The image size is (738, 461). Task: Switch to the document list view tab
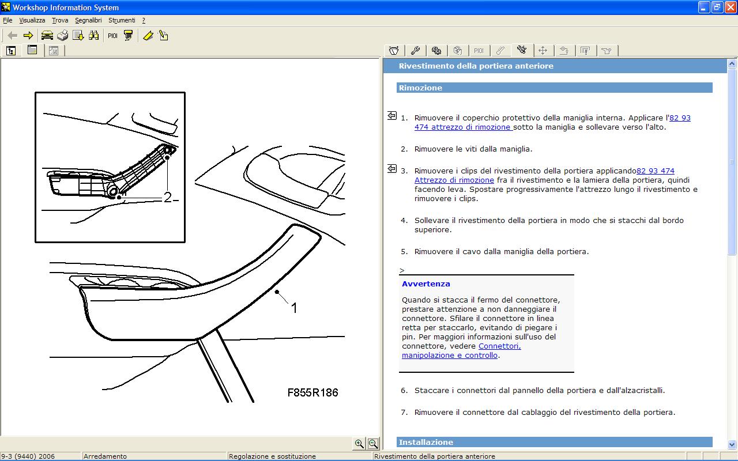point(32,51)
